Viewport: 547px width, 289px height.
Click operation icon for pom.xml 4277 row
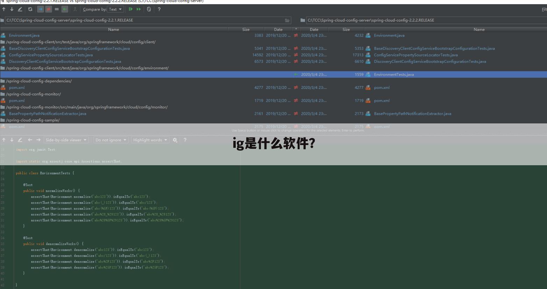[296, 88]
